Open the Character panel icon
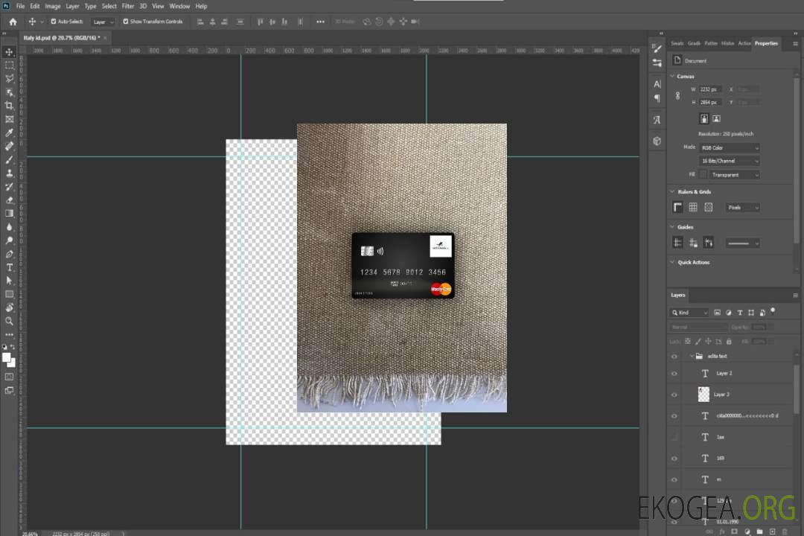 [x=657, y=84]
